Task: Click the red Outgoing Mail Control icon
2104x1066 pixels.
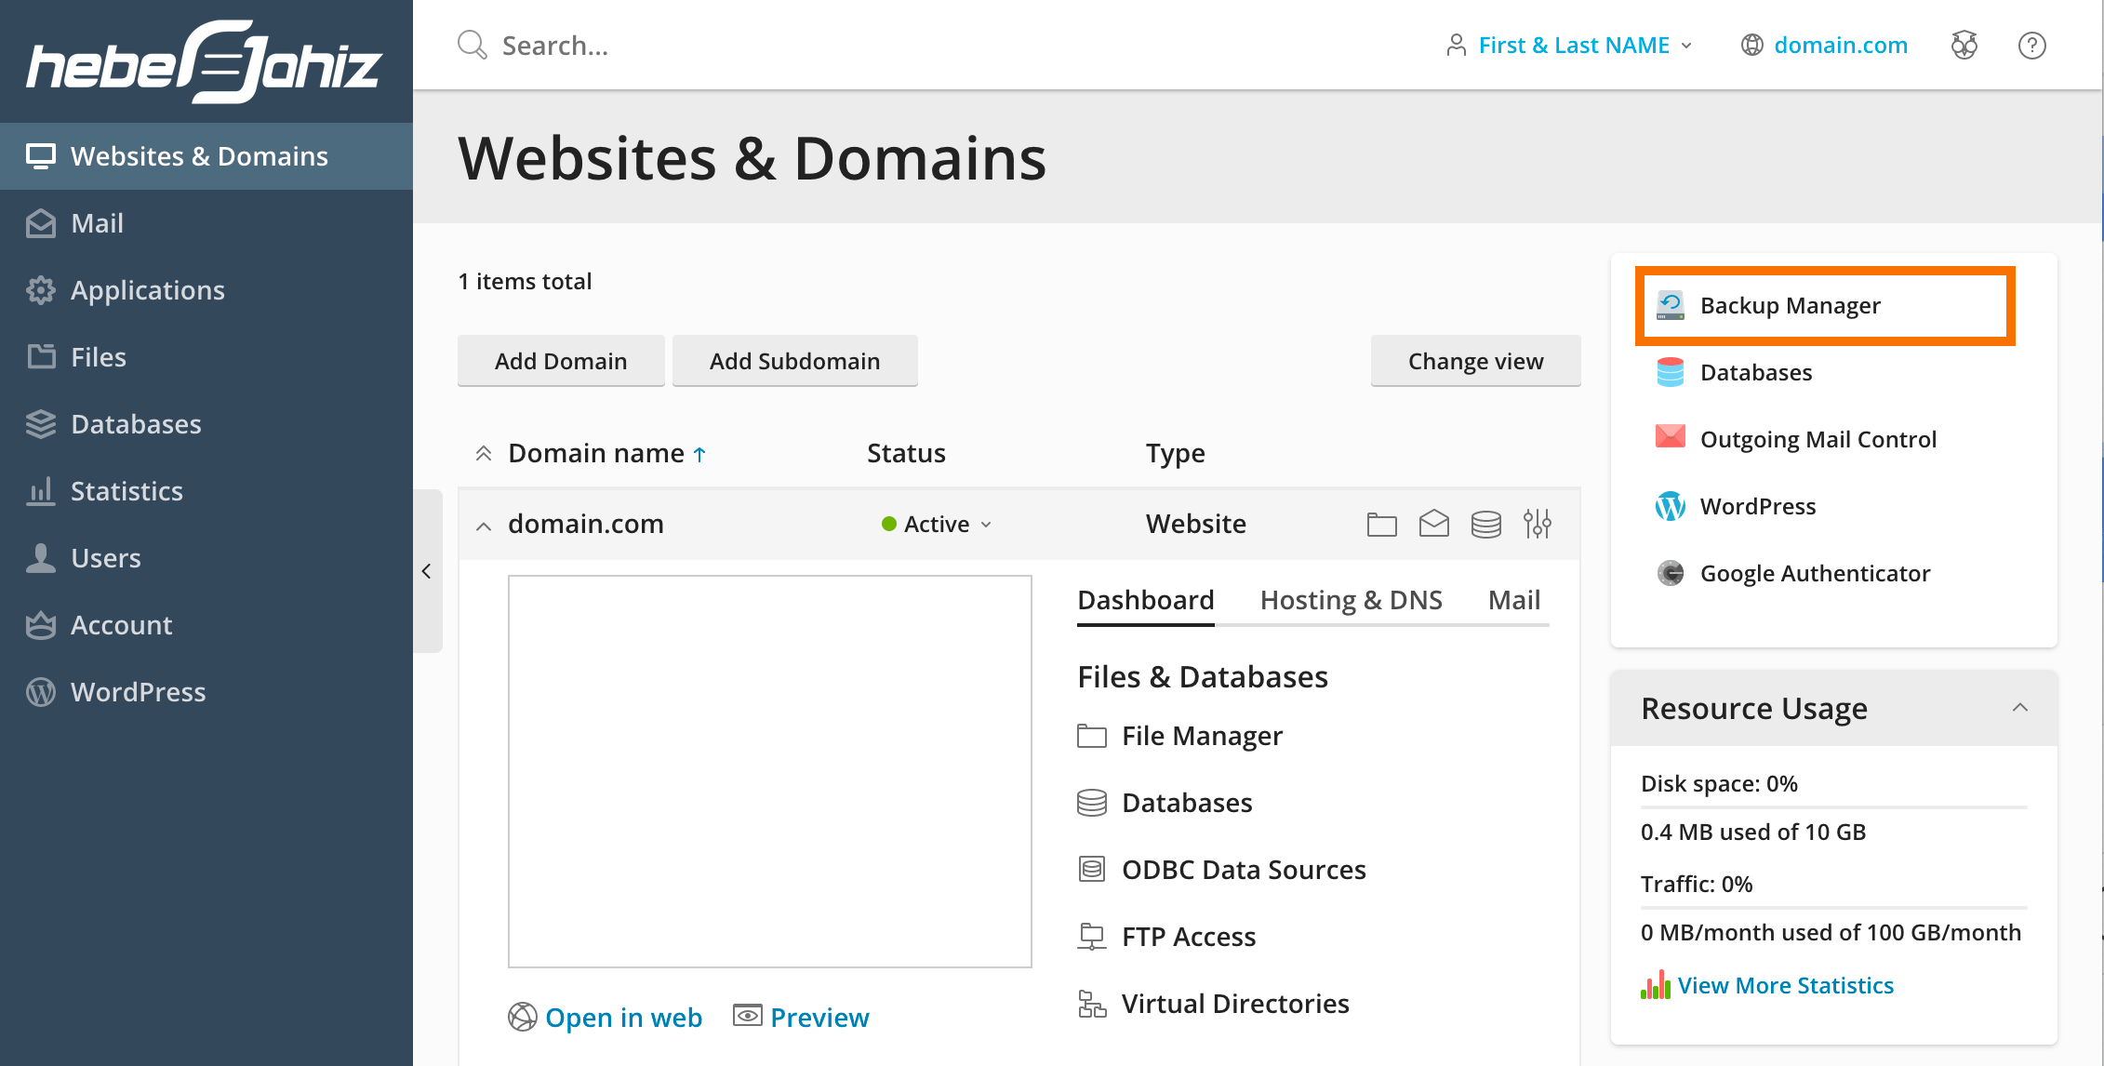Action: [x=1671, y=437]
